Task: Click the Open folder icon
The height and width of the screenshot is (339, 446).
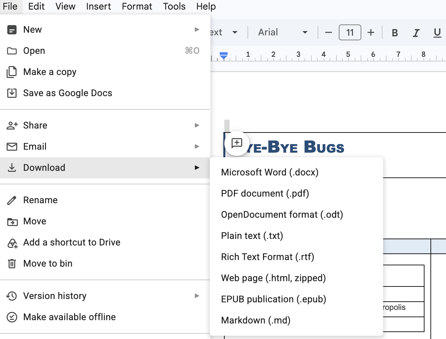Action: click(x=12, y=51)
